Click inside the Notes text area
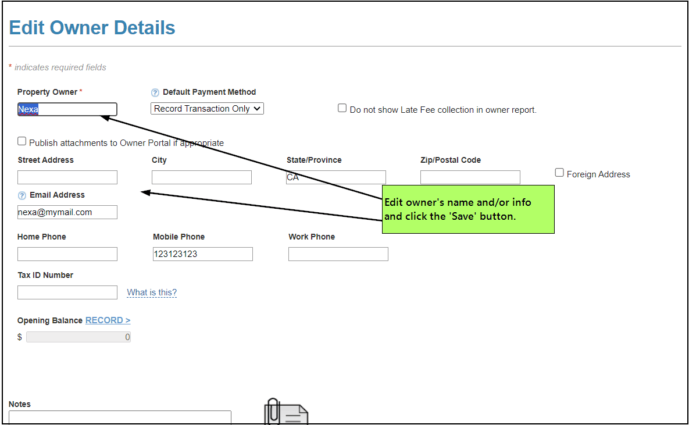The height and width of the screenshot is (425, 689). (x=120, y=417)
